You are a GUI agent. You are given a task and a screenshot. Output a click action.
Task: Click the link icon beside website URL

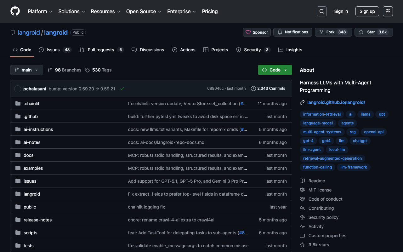click(302, 102)
